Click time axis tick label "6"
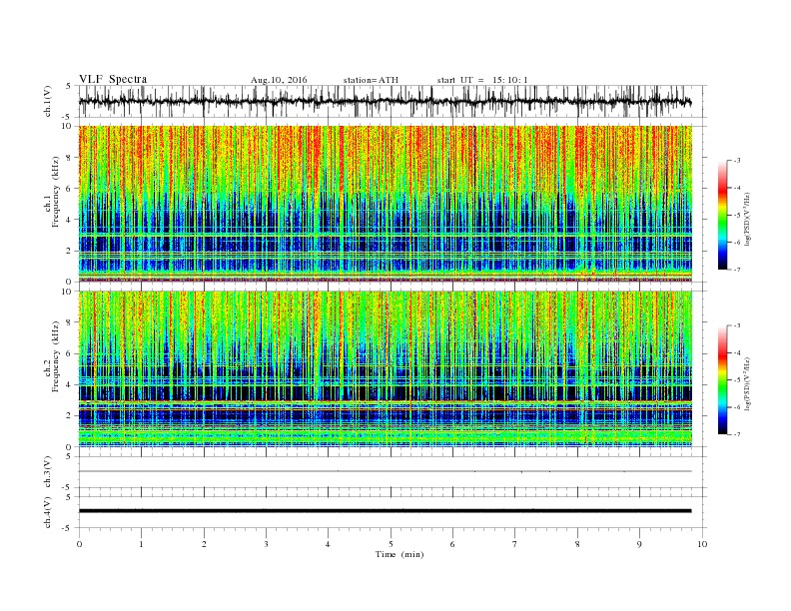Viewport: 791px width, 611px height. 452,544
